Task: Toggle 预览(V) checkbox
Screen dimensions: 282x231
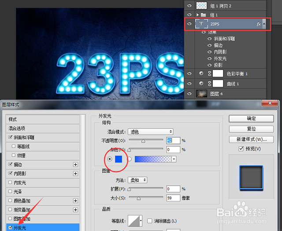Action: point(241,149)
